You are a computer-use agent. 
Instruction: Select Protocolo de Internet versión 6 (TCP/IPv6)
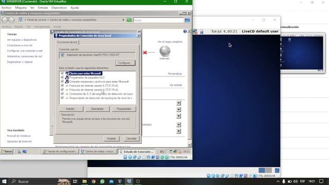tap(94, 86)
